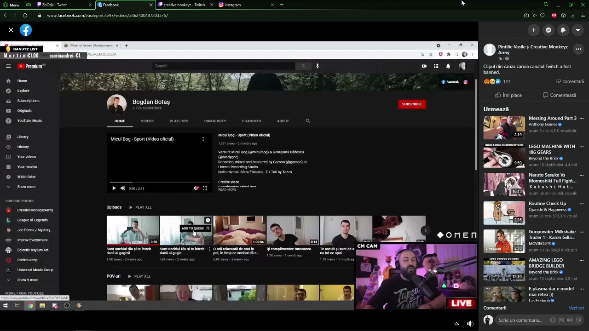Close the Facebook video viewer
Viewport: 589px width, 331px height.
point(11,30)
